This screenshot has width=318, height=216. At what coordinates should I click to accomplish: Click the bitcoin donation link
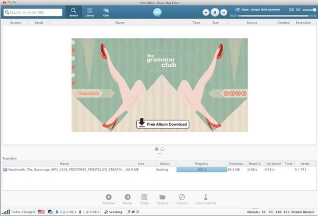pyautogui.click(x=297, y=212)
